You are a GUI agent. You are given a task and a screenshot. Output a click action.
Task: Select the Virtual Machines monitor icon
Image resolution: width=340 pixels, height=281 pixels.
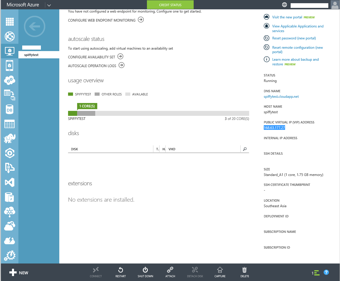[x=10, y=51]
